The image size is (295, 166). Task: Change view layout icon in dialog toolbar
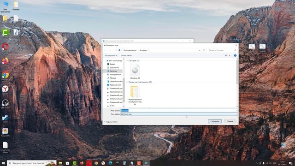click(x=226, y=55)
